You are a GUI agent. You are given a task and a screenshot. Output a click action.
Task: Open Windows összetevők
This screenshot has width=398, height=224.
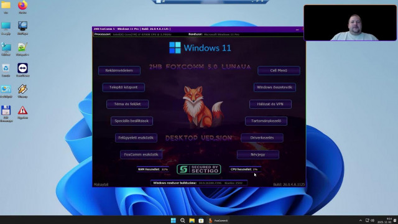(x=275, y=87)
